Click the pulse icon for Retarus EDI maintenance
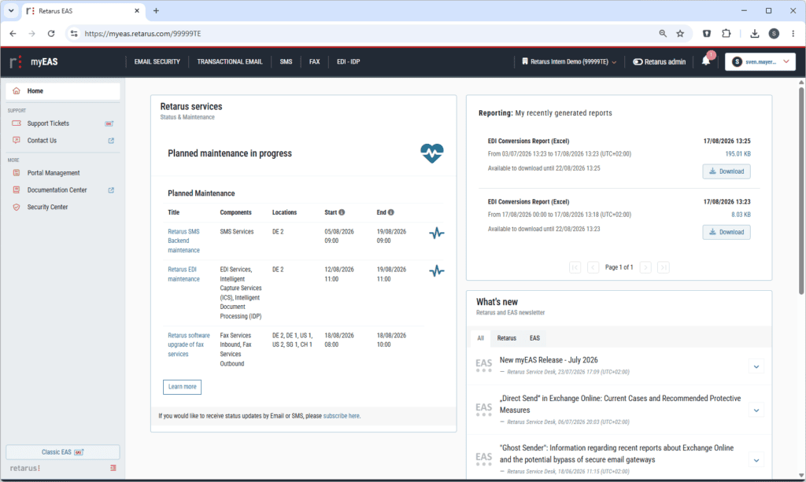 (436, 271)
